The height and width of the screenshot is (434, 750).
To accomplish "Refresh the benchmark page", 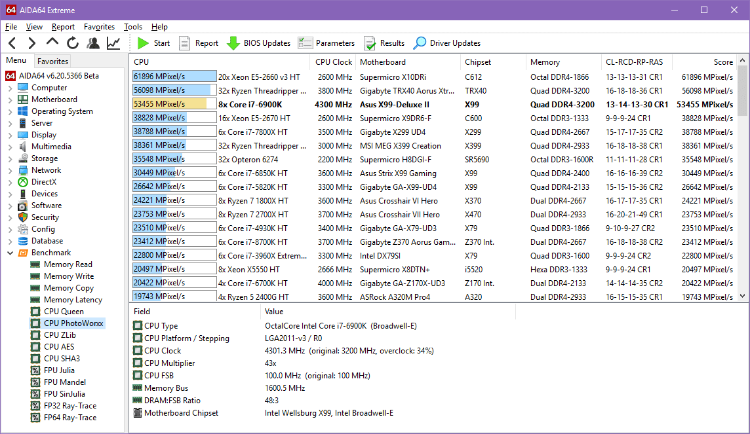I will [x=73, y=43].
